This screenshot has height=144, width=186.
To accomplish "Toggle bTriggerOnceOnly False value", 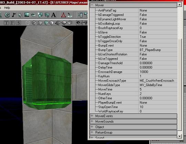I will coord(143,41).
